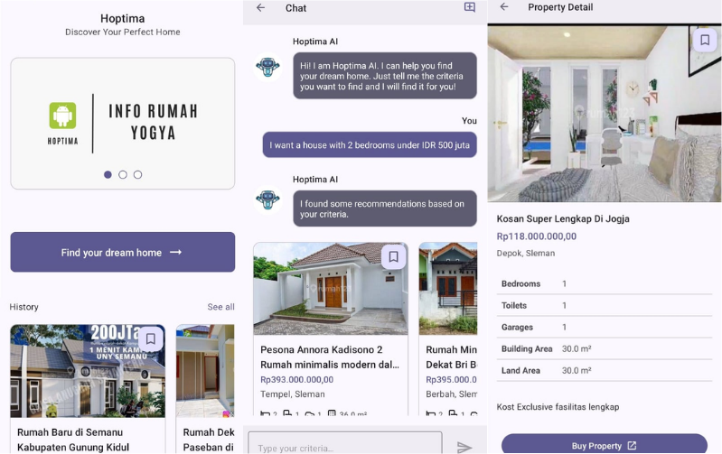The height and width of the screenshot is (454, 722).
Task: Click Kosan bedroom property photo
Action: pyautogui.click(x=605, y=114)
